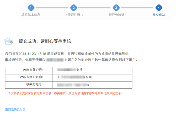Click the step 1 diamond icon

tap(31, 8)
